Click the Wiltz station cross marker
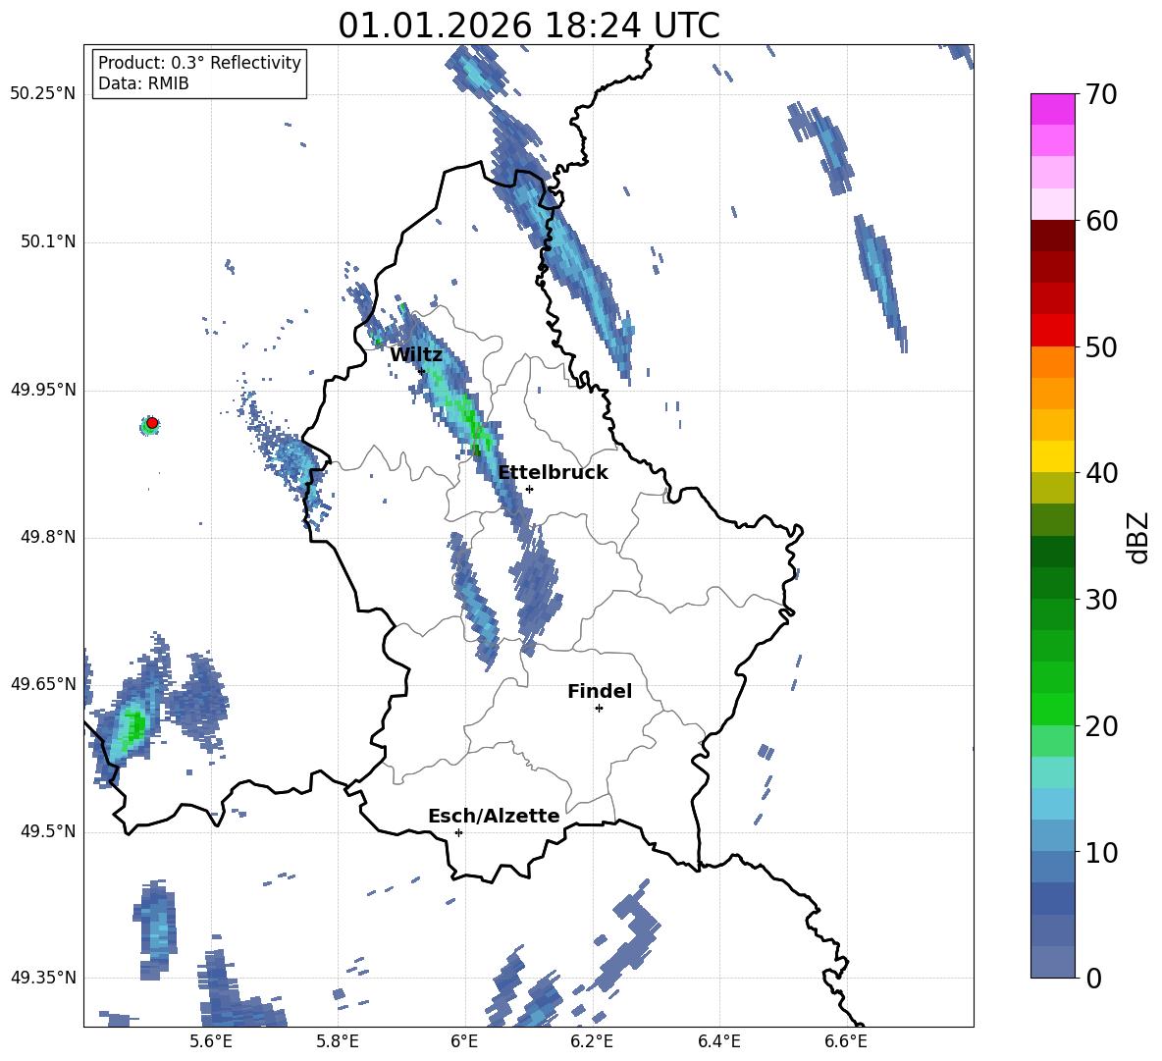The width and height of the screenshot is (1162, 1061). (x=422, y=371)
